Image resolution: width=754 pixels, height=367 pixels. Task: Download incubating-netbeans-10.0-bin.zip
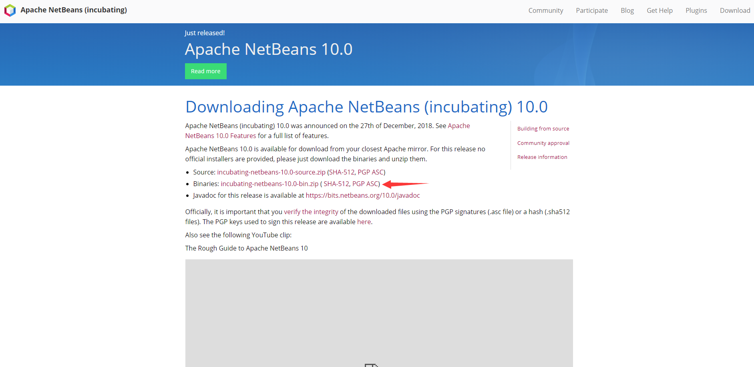pyautogui.click(x=269, y=184)
